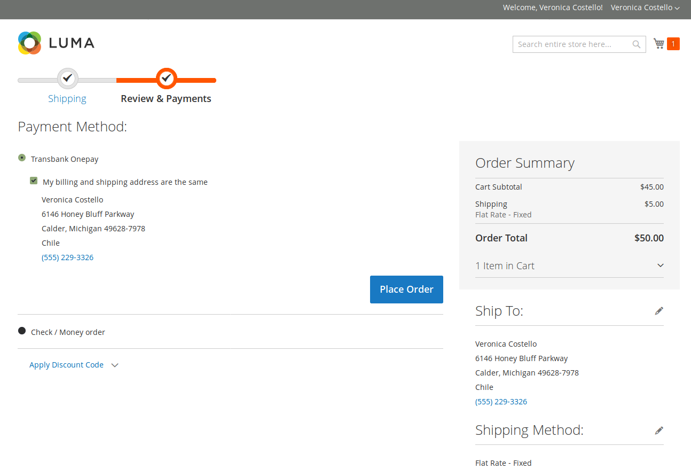Focus the search entire store field
Image resolution: width=691 pixels, height=469 pixels.
[x=571, y=44]
